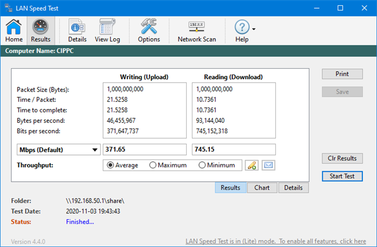The width and height of the screenshot is (377, 247).
Task: Click the Print button
Action: pos(342,74)
